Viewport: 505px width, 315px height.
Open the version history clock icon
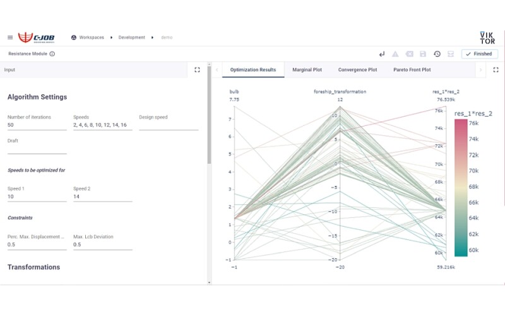coord(437,54)
